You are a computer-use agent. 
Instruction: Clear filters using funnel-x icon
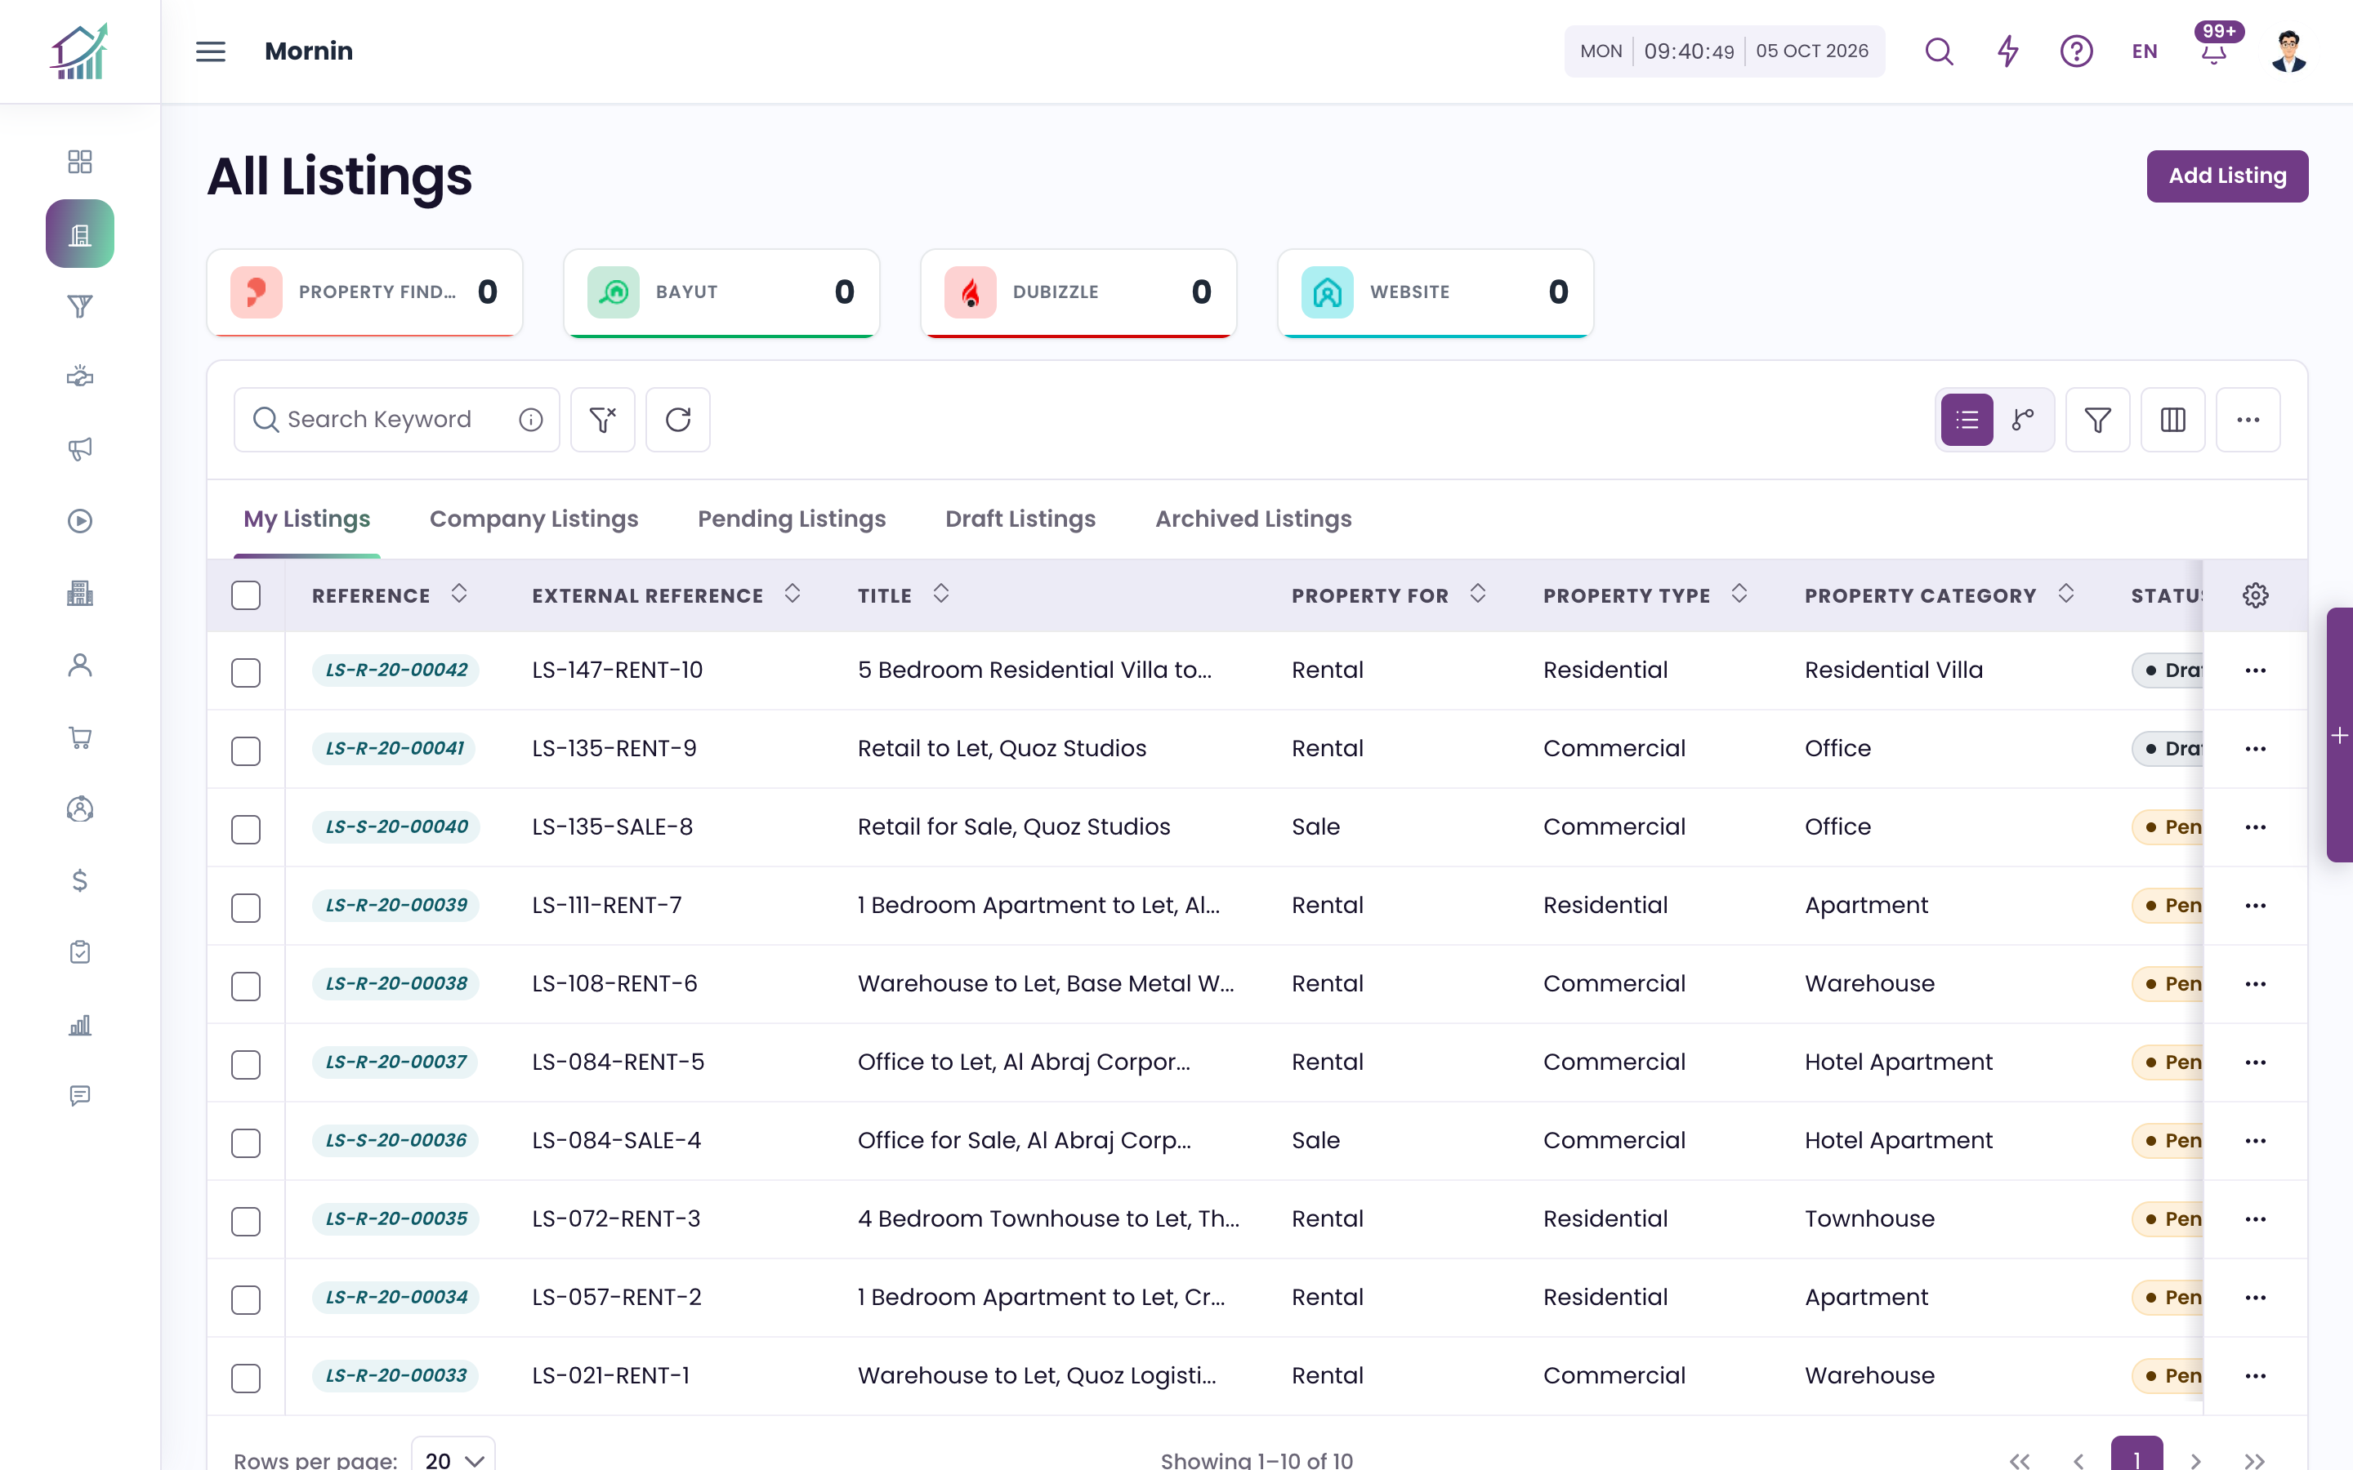603,420
